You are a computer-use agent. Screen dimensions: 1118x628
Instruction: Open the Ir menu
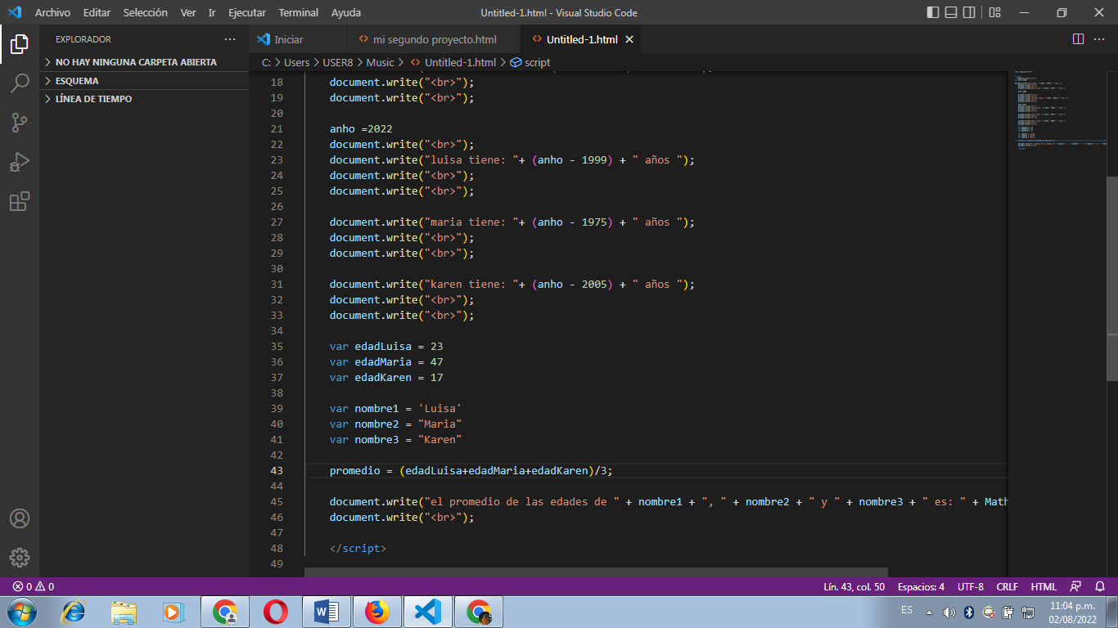coord(212,12)
